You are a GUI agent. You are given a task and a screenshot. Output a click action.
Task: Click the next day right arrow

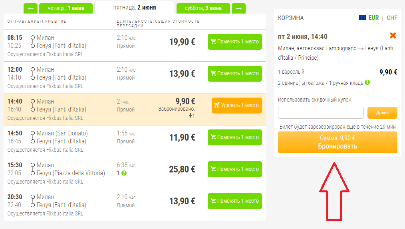click(239, 8)
